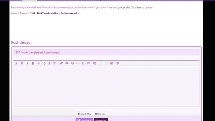Insert an image into the post
215x121 pixels.
click(x=67, y=63)
